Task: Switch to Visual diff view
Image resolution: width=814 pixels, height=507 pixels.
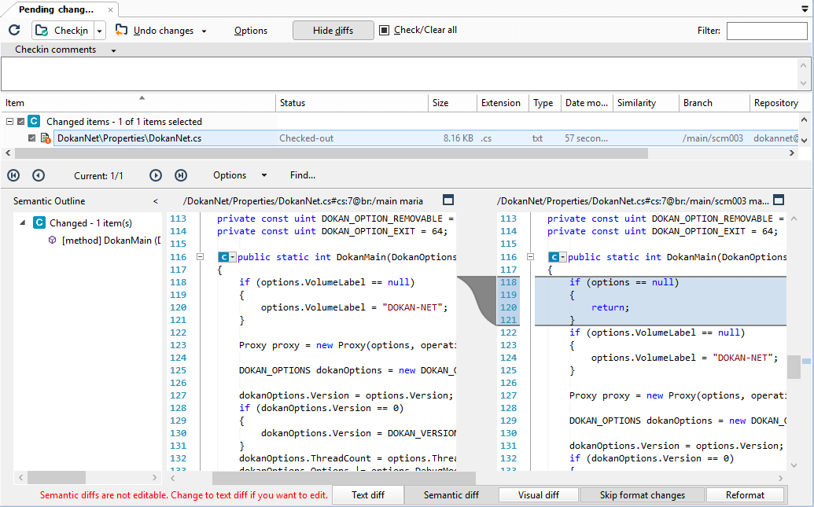Action: coord(538,495)
